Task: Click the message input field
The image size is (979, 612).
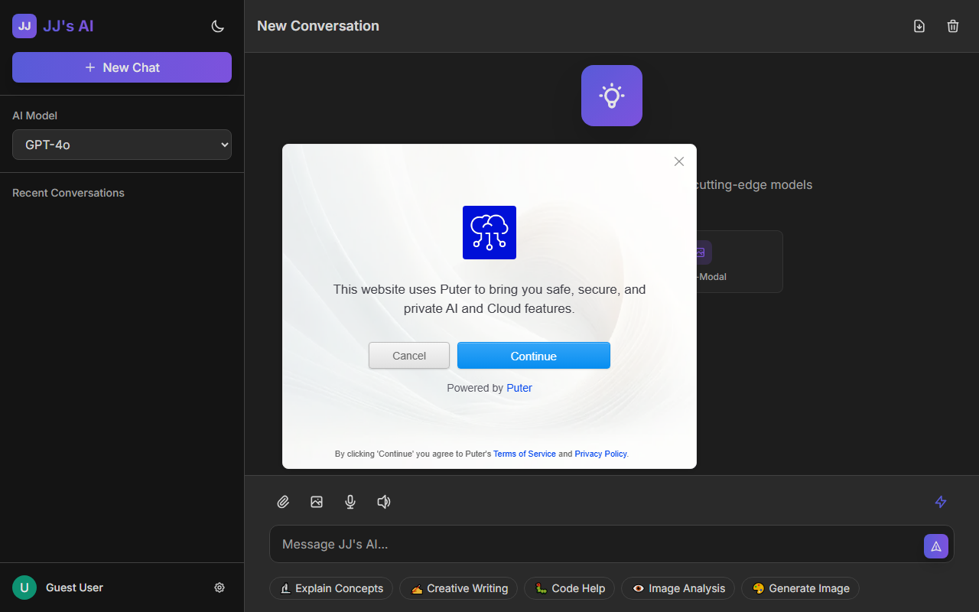Action: click(535, 544)
